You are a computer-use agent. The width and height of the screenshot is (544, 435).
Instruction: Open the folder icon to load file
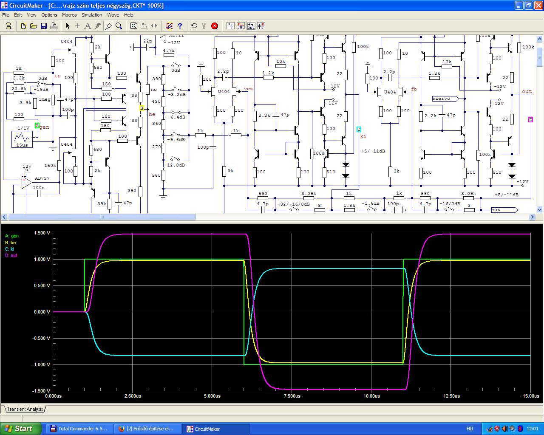(x=34, y=26)
